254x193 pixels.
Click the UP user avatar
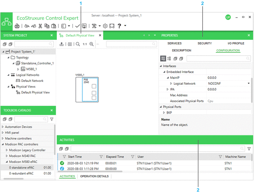(228, 17)
